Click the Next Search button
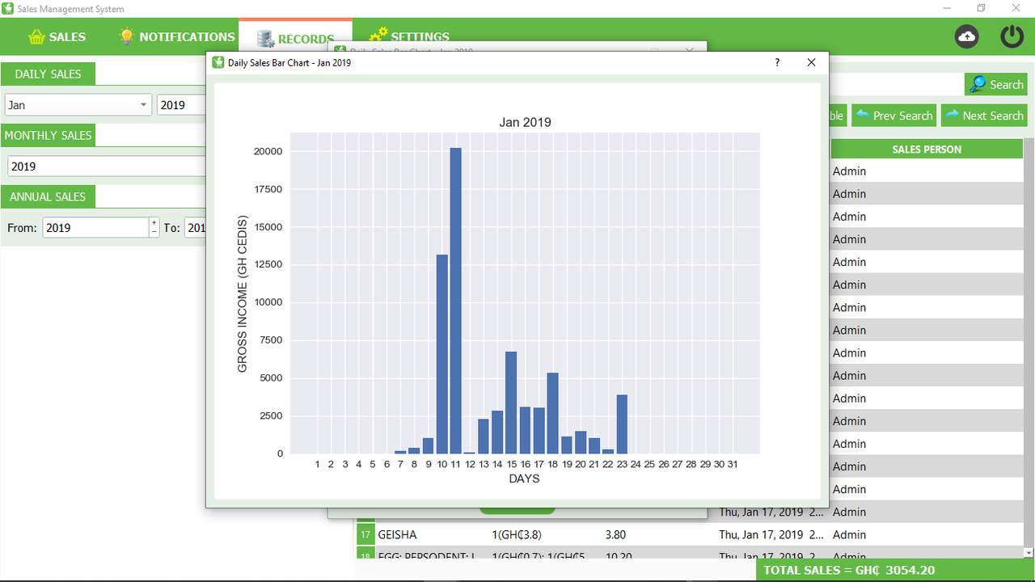 984,116
